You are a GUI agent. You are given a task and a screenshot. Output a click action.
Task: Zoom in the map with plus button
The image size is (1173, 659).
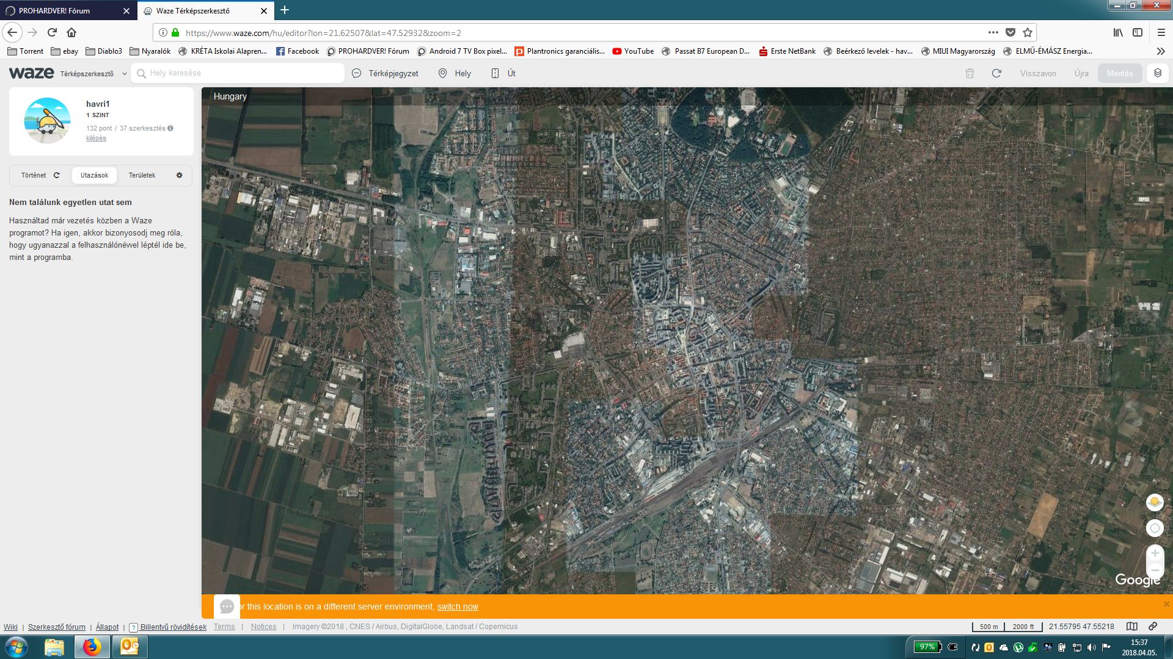coord(1154,553)
